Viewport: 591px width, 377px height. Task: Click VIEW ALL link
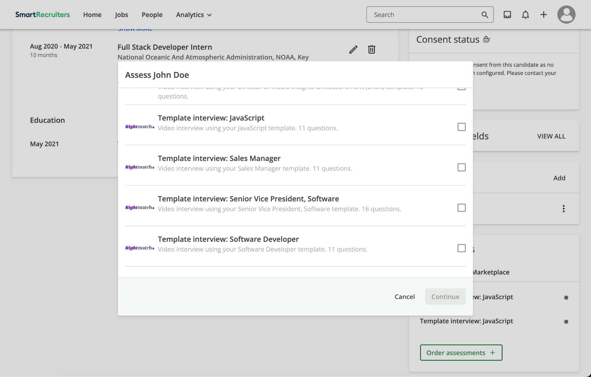[x=551, y=136]
